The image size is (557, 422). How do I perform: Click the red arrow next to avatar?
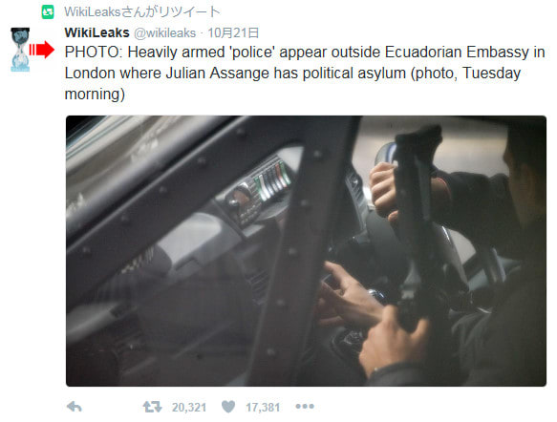tap(42, 50)
